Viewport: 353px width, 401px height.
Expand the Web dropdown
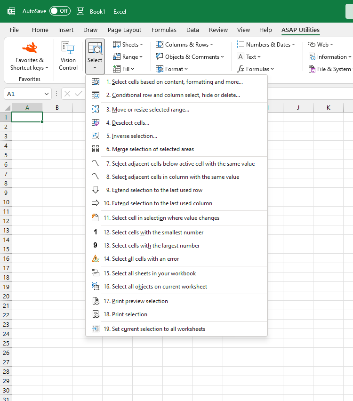[321, 45]
